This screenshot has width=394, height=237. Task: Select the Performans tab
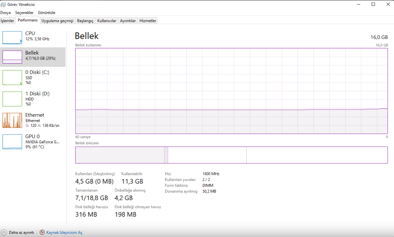pyautogui.click(x=28, y=20)
